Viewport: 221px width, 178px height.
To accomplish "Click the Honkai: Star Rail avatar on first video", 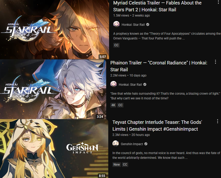I will [x=116, y=24].
